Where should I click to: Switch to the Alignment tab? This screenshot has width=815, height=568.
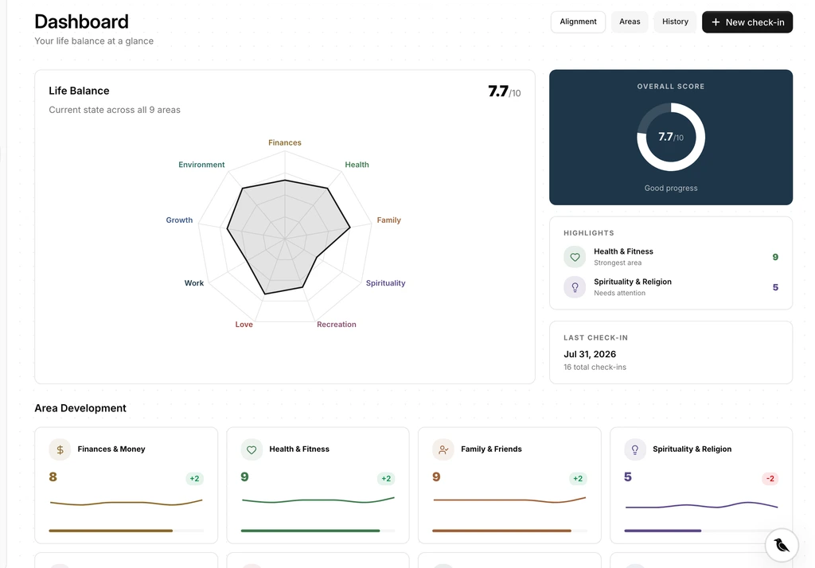click(578, 21)
